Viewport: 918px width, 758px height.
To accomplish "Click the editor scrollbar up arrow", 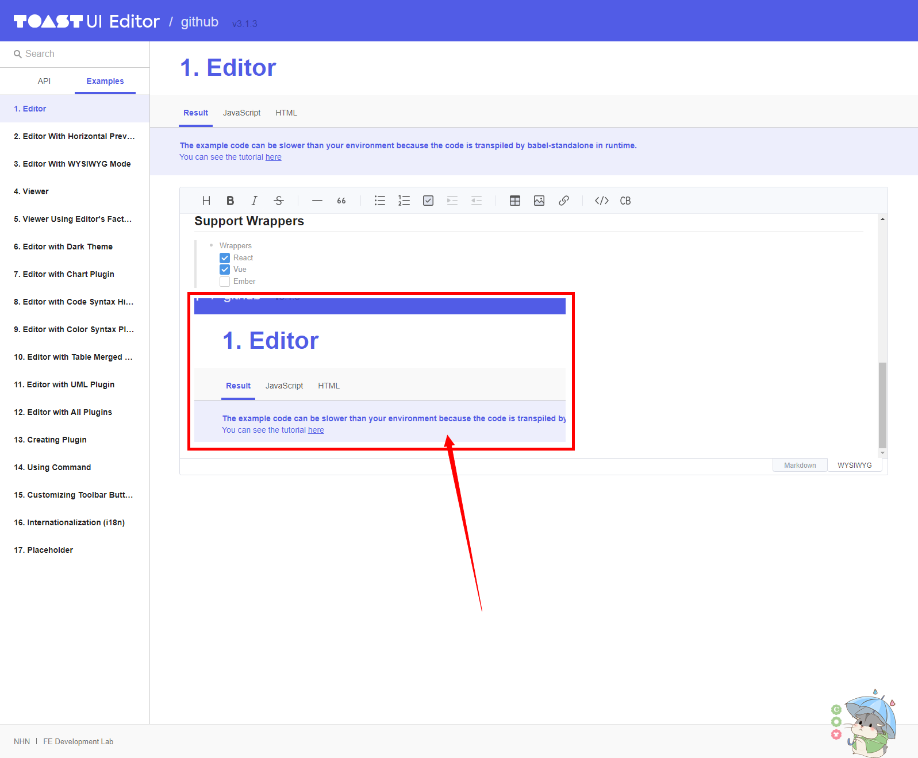I will [882, 219].
